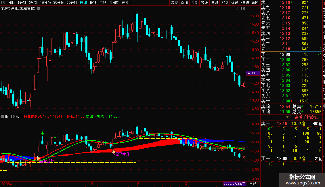Select the 周线 weekly period tab
This screenshot has height=187, width=325.
coord(93,3)
